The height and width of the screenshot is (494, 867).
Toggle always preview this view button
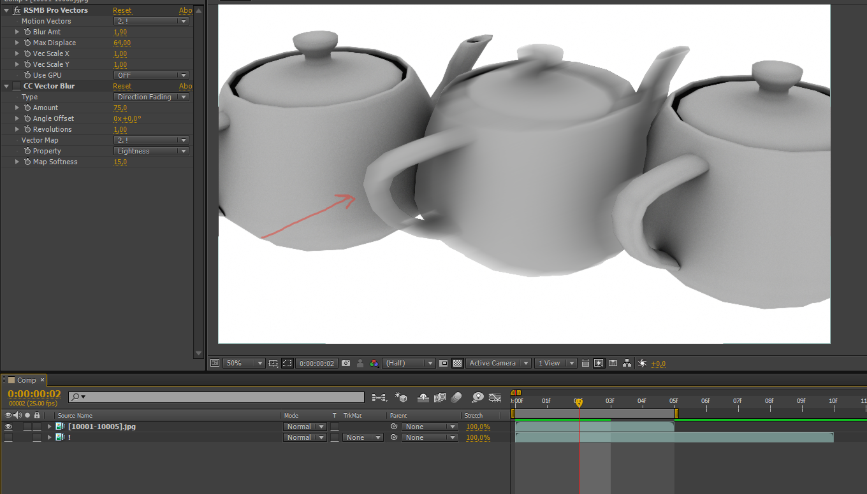click(x=214, y=363)
